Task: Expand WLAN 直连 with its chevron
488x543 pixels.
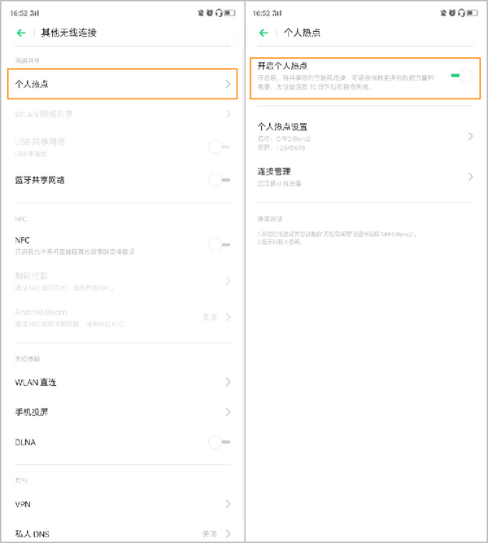Action: pyautogui.click(x=228, y=382)
